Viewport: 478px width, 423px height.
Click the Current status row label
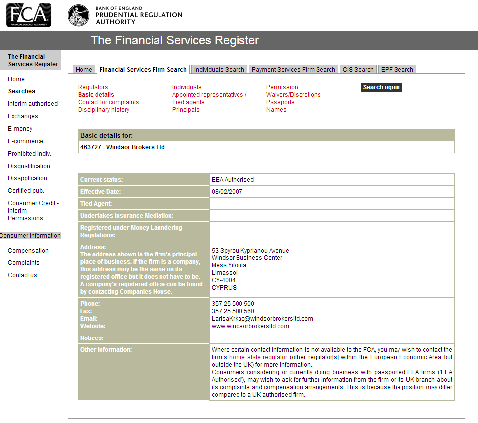[101, 180]
